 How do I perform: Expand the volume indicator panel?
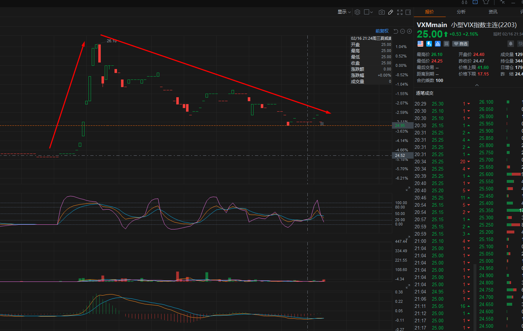coord(408,238)
